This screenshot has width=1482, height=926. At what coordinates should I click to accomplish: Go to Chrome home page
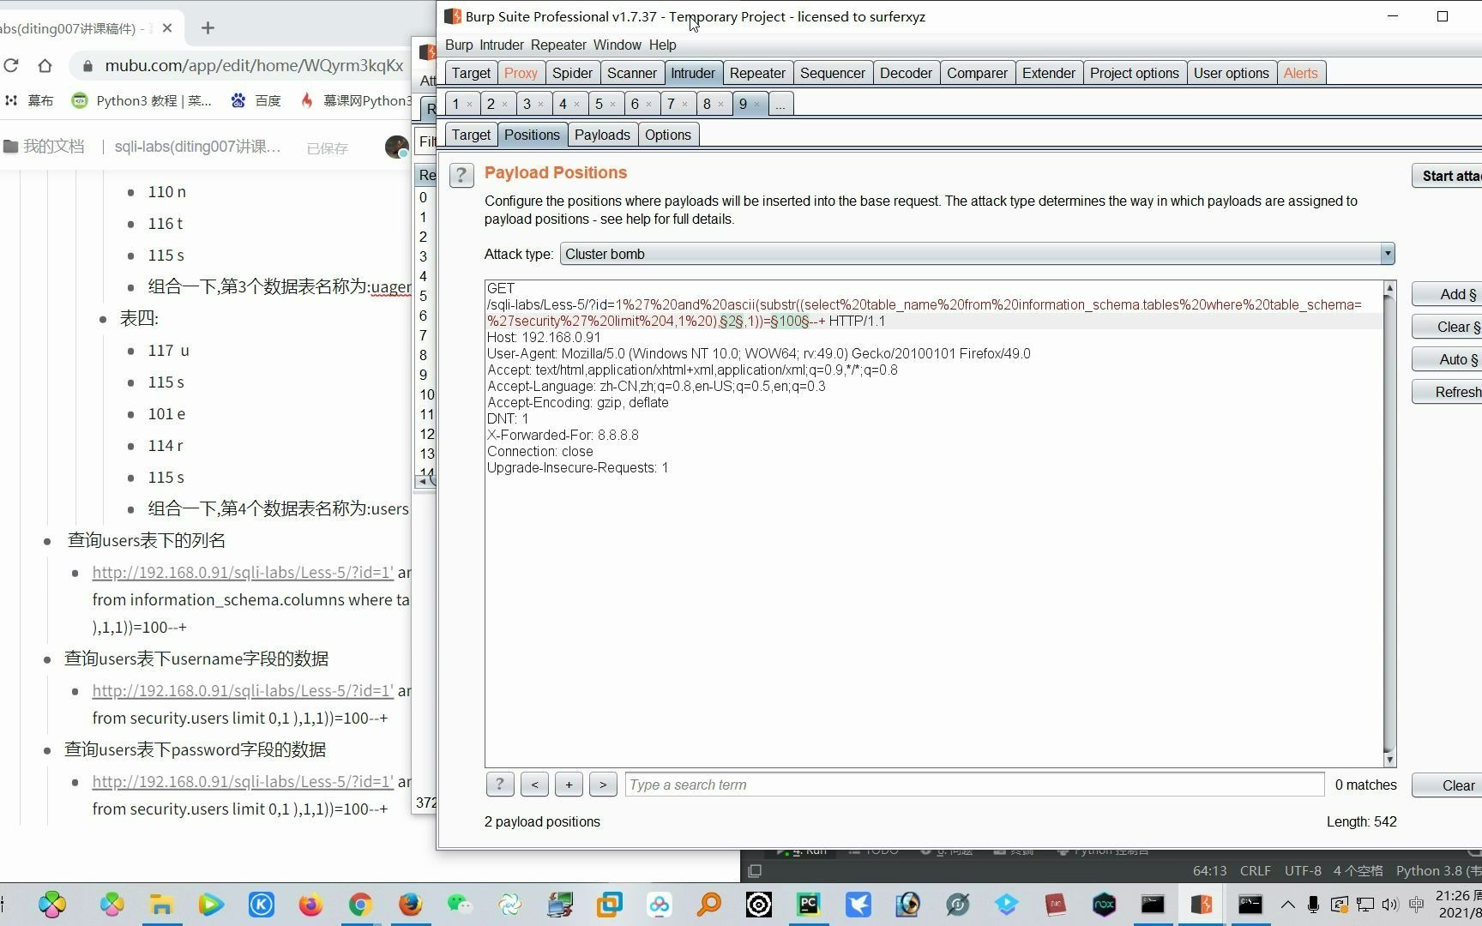pos(45,65)
